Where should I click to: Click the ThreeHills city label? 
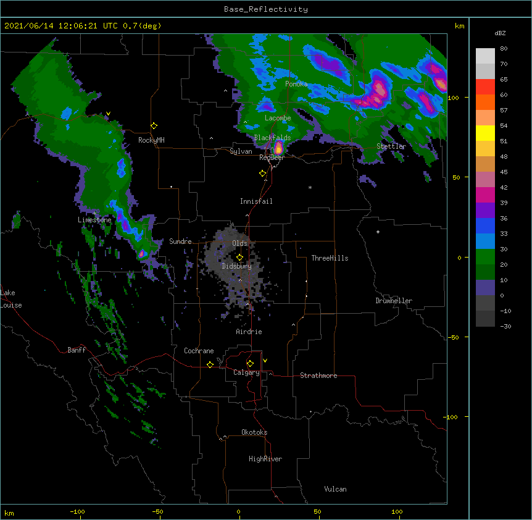[x=330, y=258]
